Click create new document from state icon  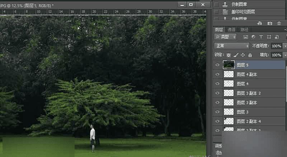coord(260,23)
